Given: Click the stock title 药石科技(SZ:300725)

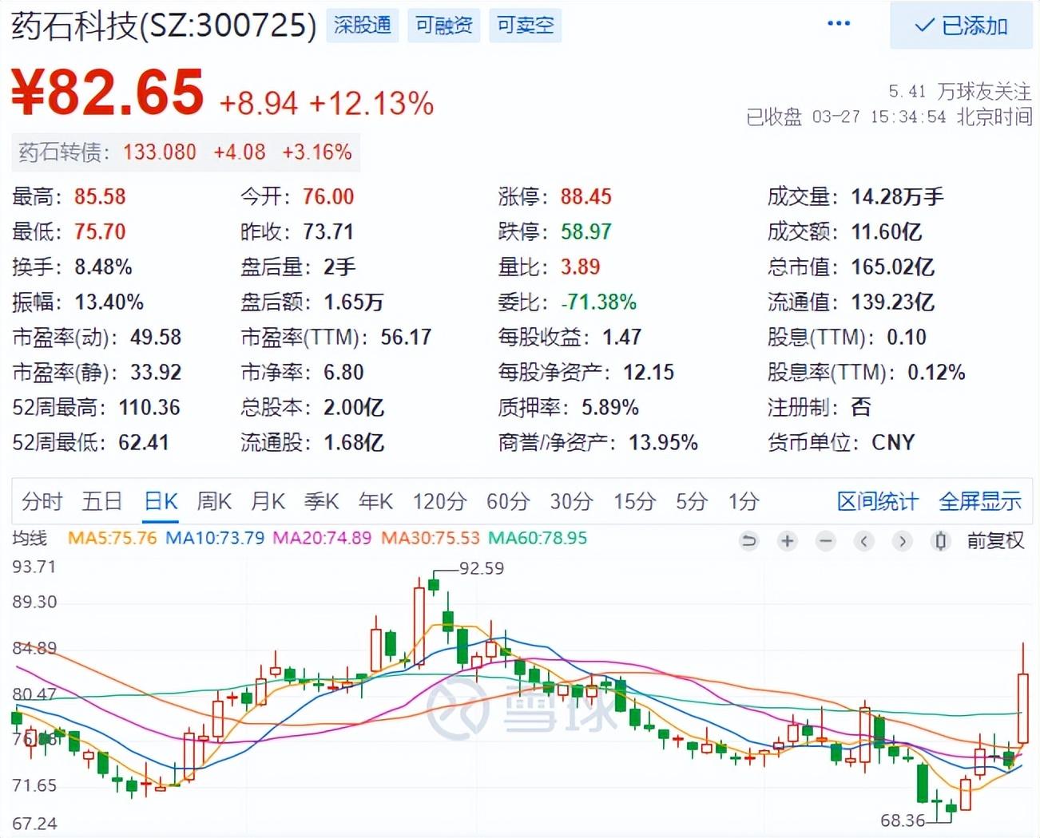Looking at the screenshot, I should [x=164, y=26].
